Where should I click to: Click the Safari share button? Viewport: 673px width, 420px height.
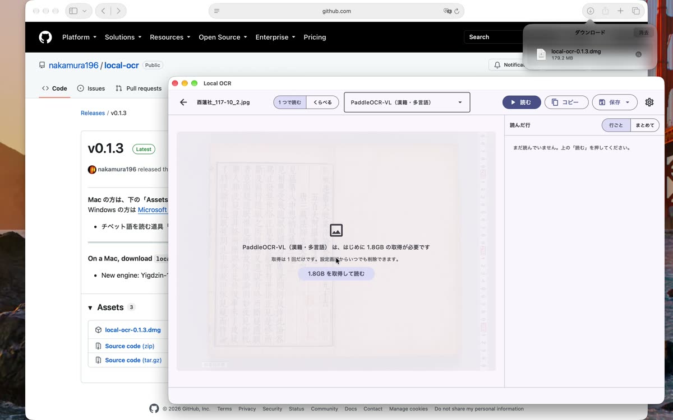click(x=606, y=11)
